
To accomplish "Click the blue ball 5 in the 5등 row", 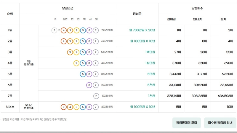I will point(83,74).
